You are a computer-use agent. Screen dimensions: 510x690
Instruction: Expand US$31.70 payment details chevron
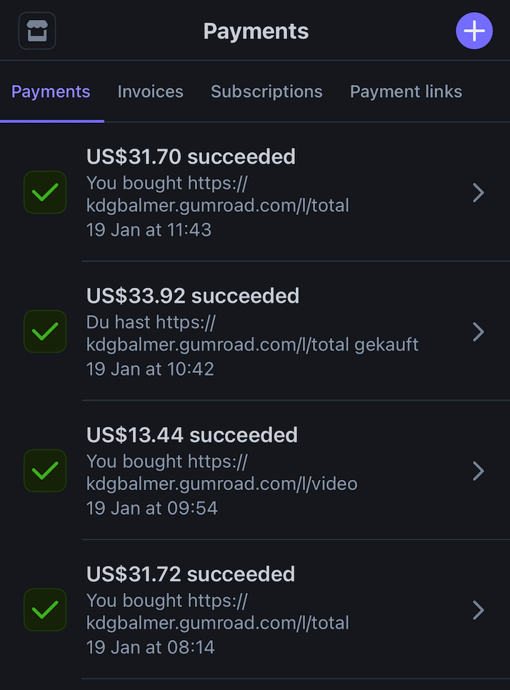point(479,192)
